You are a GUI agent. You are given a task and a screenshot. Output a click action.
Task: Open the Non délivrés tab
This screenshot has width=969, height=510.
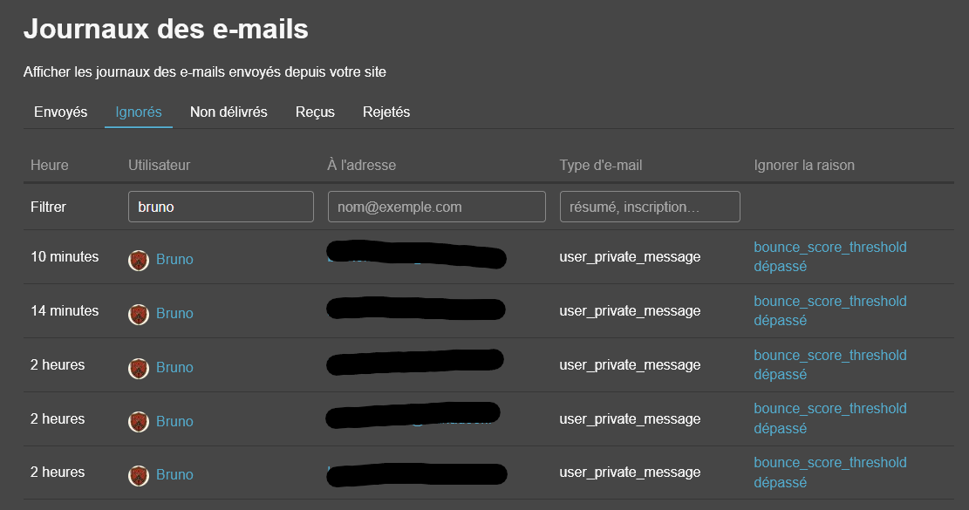229,112
